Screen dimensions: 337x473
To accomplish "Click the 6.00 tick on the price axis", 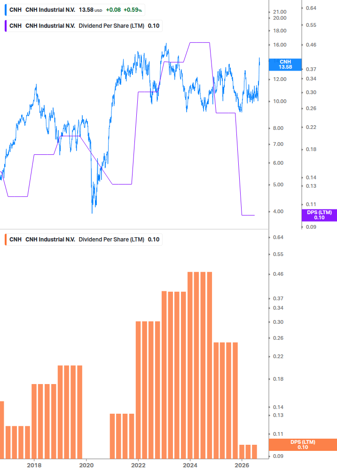I will (x=278, y=163).
